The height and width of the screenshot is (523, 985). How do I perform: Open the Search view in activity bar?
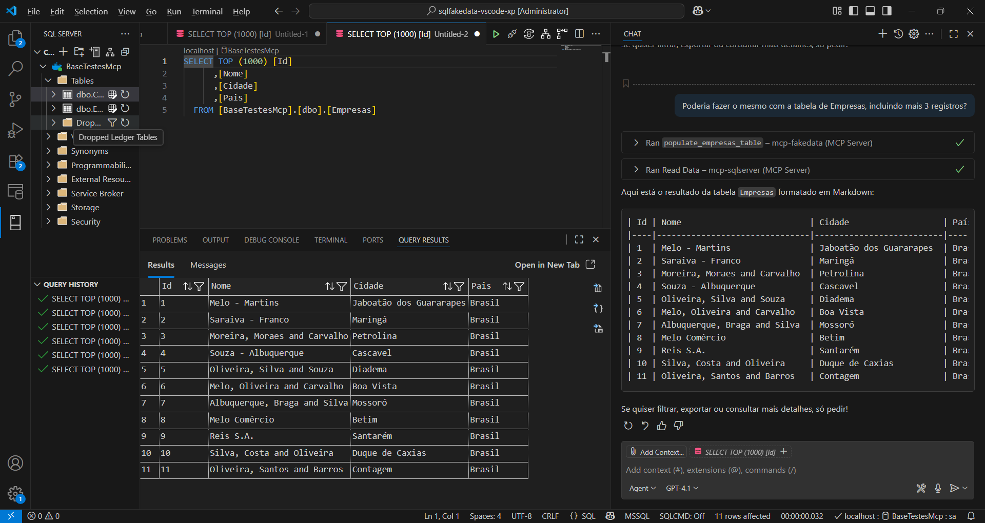tap(15, 68)
